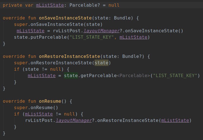
Task: Click the putParcelable method name
Action: pos(49,37)
